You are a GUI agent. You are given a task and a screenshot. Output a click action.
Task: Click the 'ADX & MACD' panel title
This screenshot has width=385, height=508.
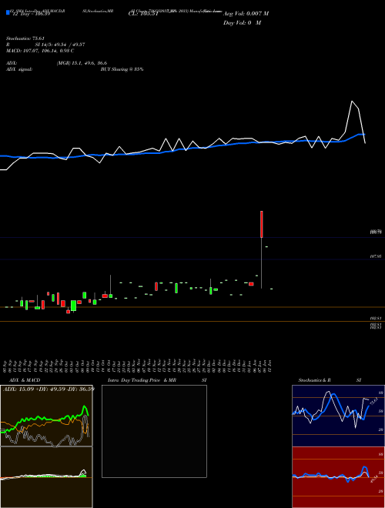point(25,380)
